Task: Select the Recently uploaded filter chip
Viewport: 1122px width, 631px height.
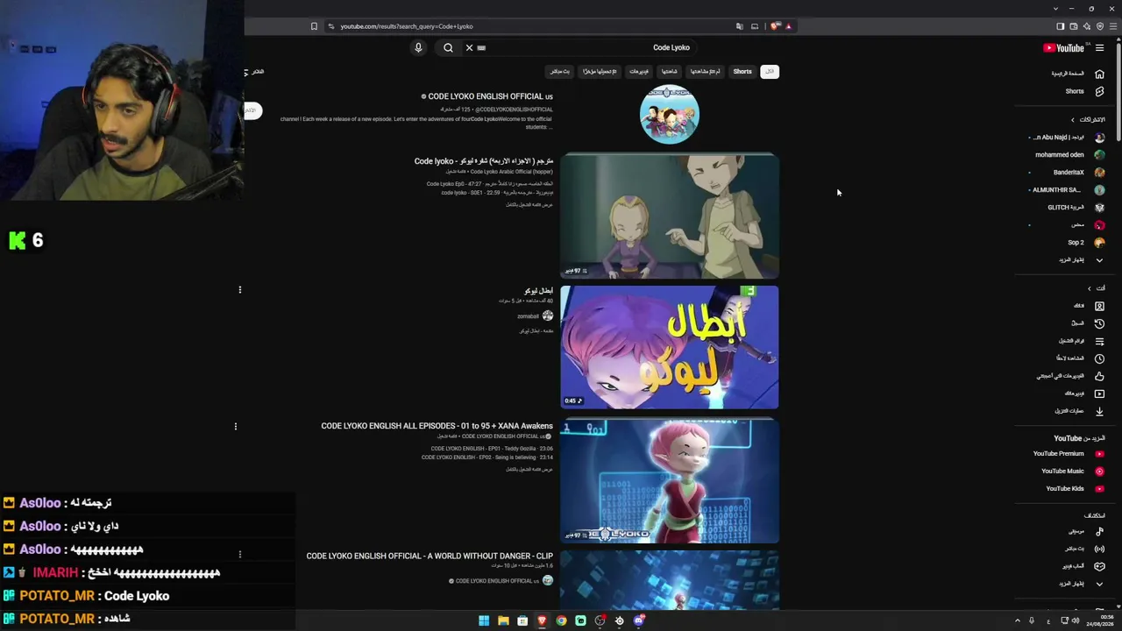Action: [x=600, y=72]
